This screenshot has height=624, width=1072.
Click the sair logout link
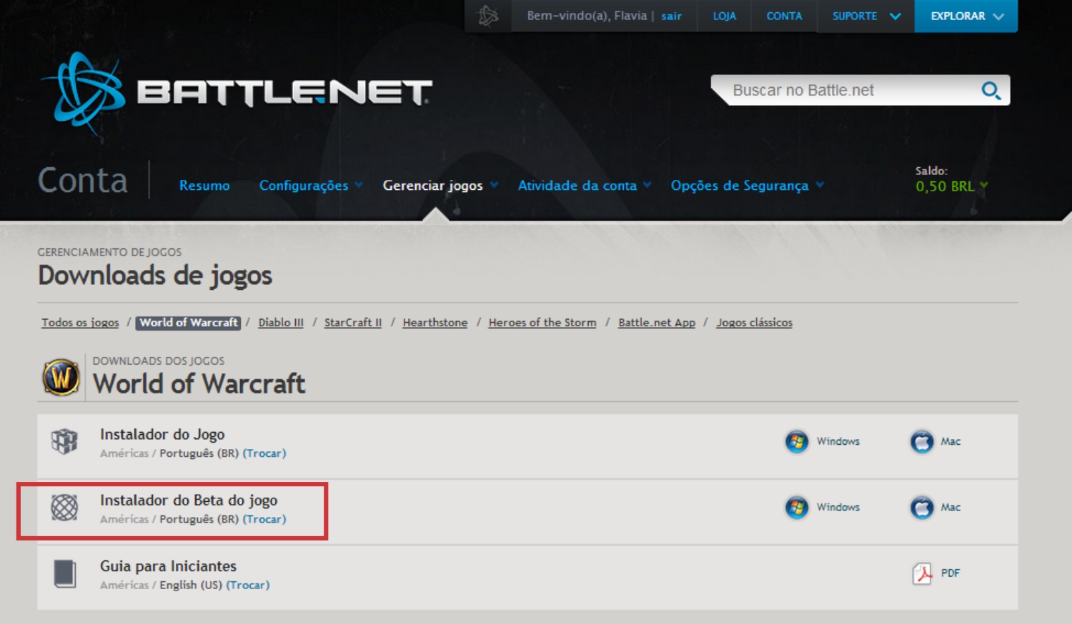click(x=671, y=16)
